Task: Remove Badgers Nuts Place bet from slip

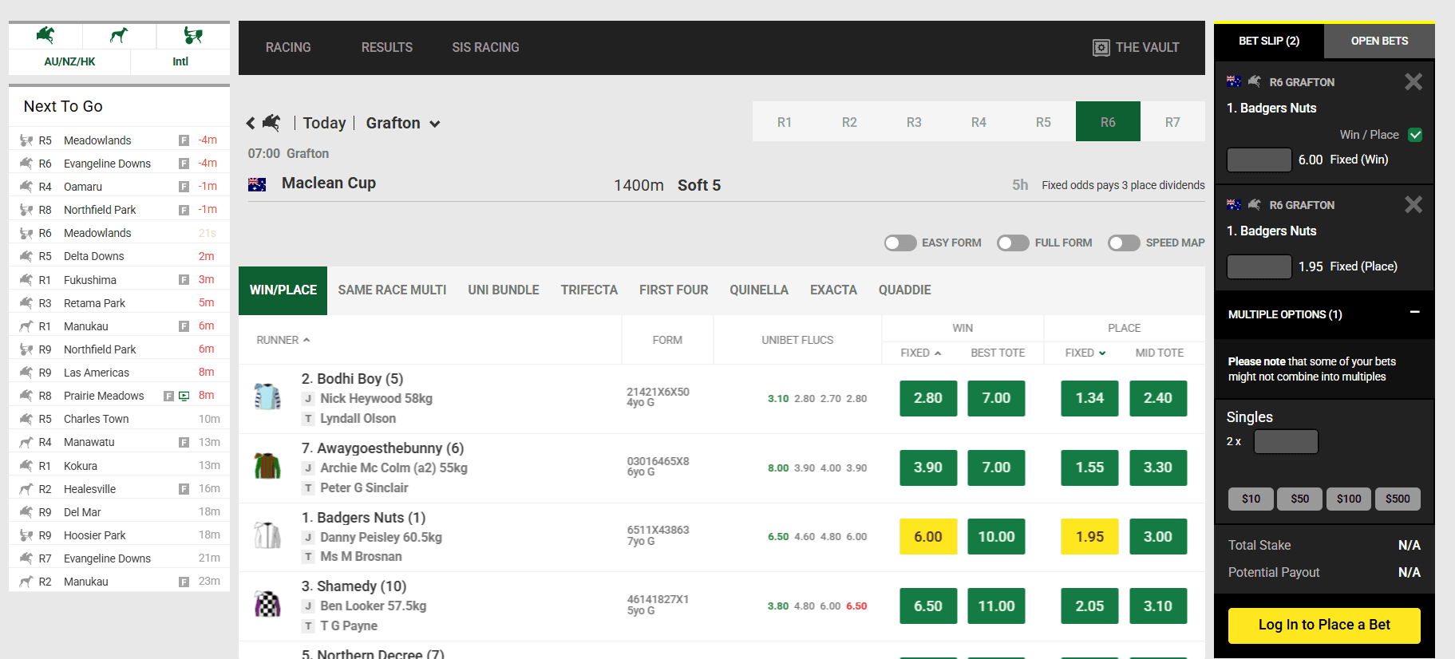Action: (1413, 204)
